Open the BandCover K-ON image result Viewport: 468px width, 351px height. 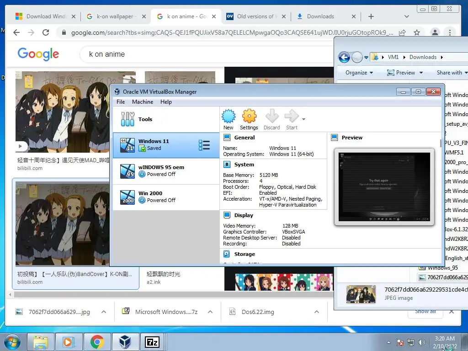62,224
